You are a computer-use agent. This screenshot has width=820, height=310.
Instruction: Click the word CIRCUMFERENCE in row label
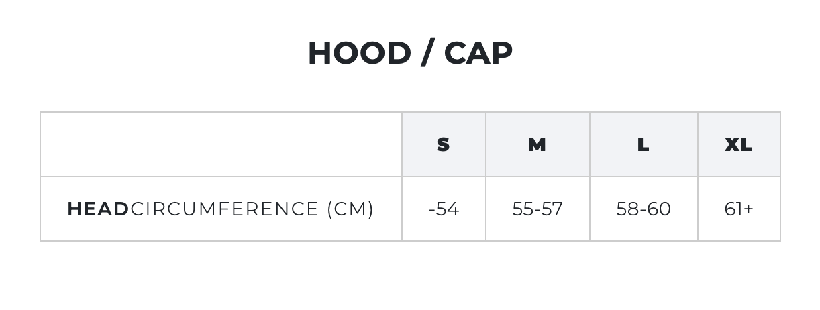point(225,209)
